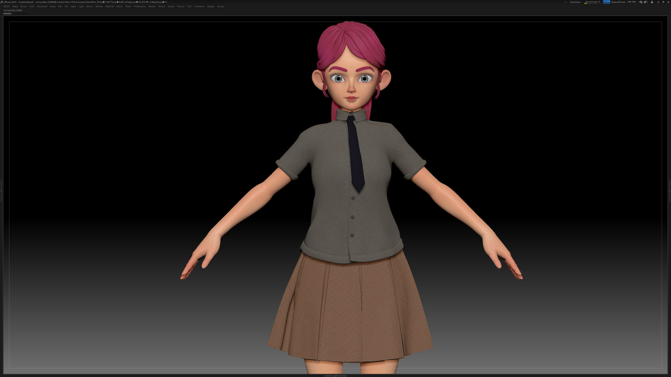Viewport: 671px width, 377px height.
Task: Select the right brush-cursor icon in the top-right bar
Action: point(645,2)
